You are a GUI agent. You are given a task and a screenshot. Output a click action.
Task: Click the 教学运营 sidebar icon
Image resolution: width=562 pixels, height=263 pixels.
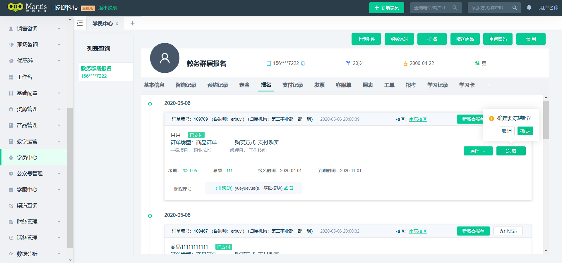click(11, 141)
